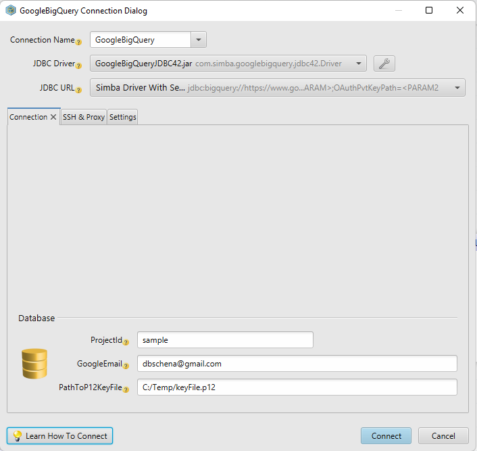Screen dimensions: 477x451
Task: Click the help icon beside ProjectId
Action: click(x=126, y=342)
